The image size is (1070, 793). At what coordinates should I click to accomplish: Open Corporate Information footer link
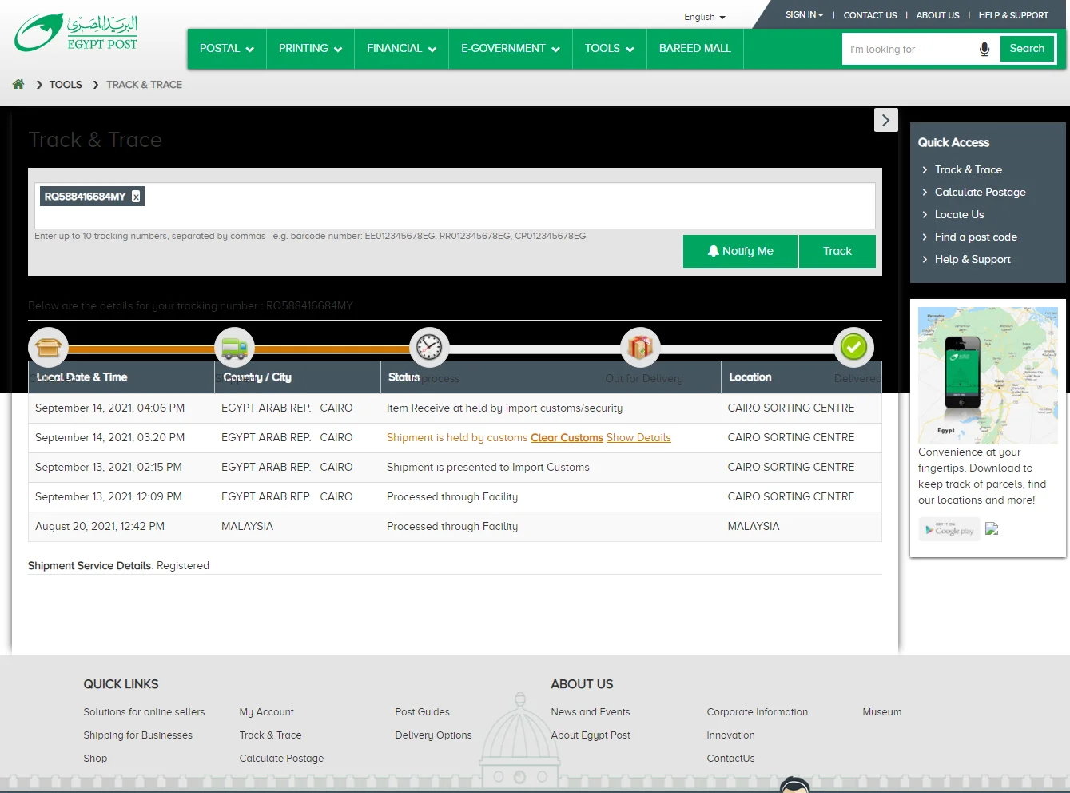tap(757, 712)
